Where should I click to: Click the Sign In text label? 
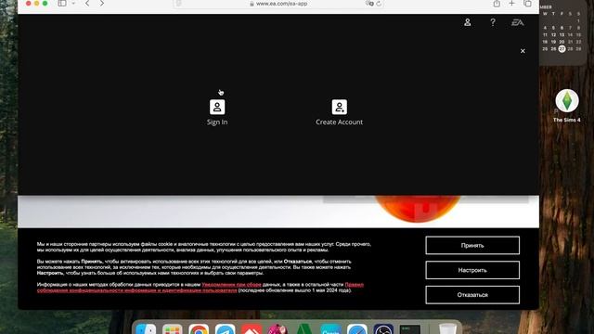pos(217,122)
